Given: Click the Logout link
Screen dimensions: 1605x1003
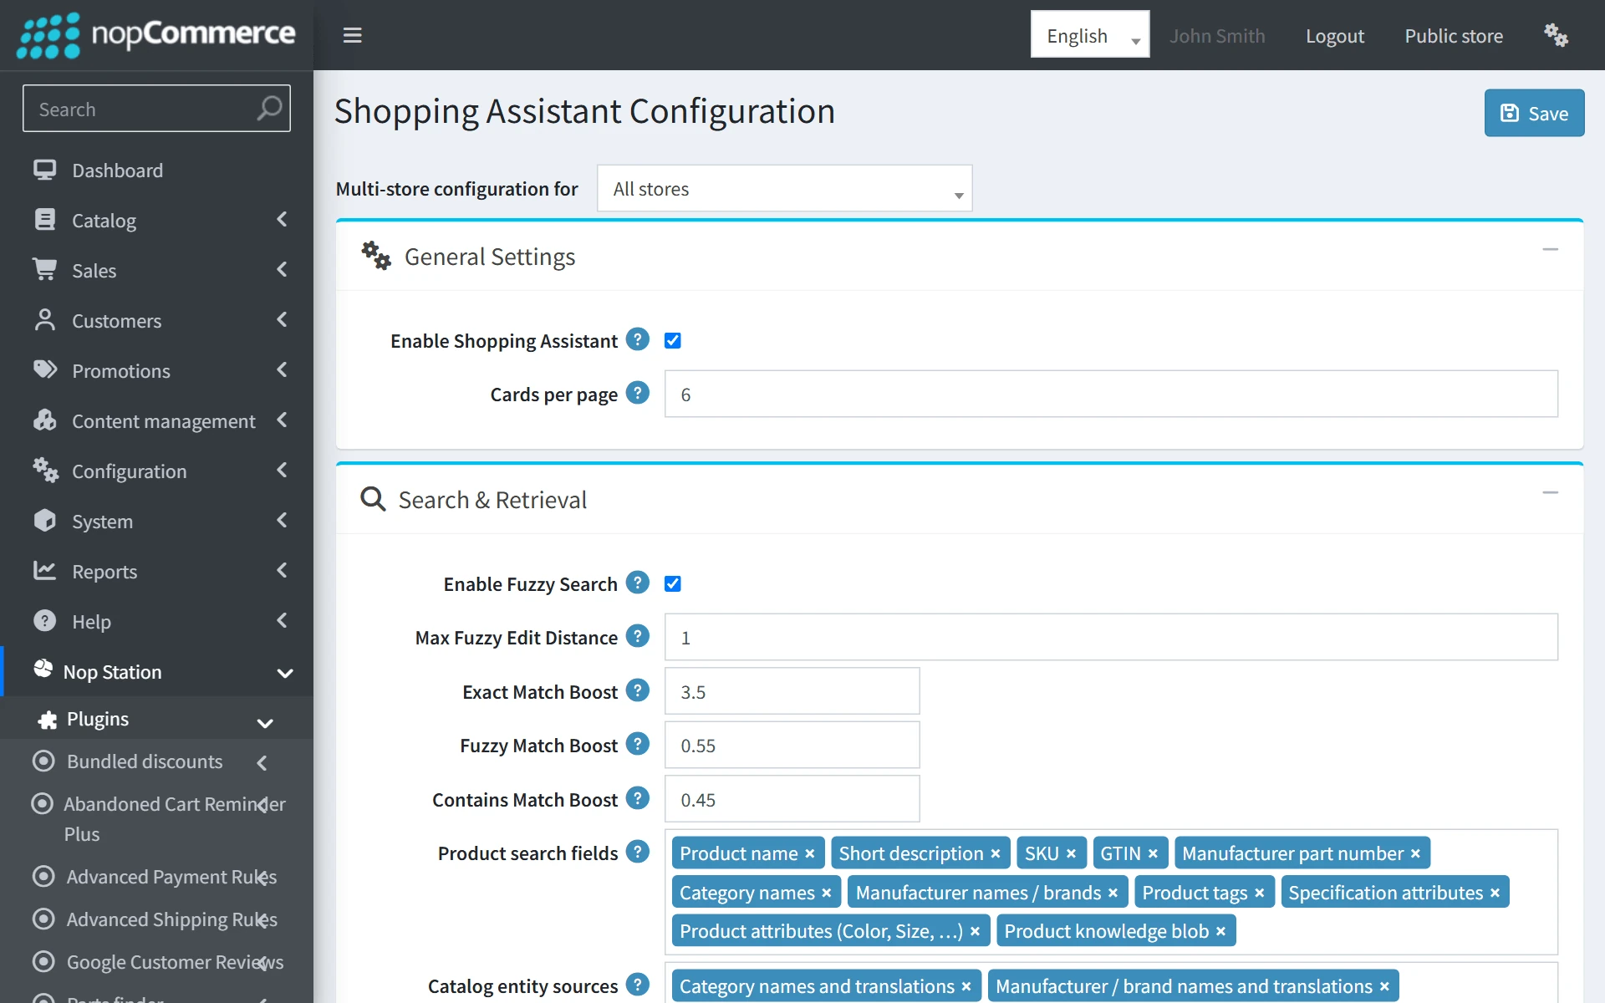Looking at the screenshot, I should click(x=1334, y=36).
